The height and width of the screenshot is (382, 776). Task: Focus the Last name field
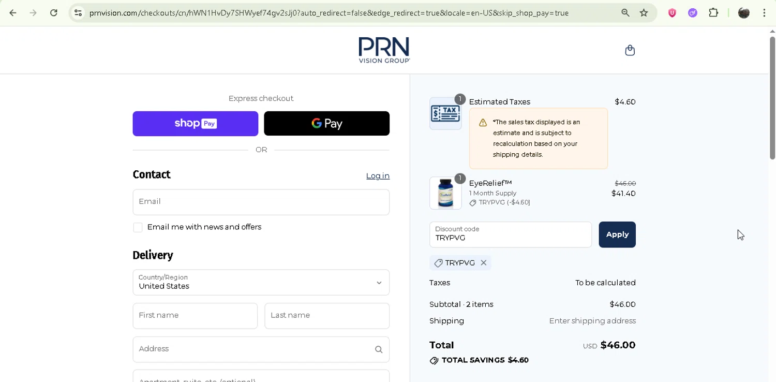point(327,316)
